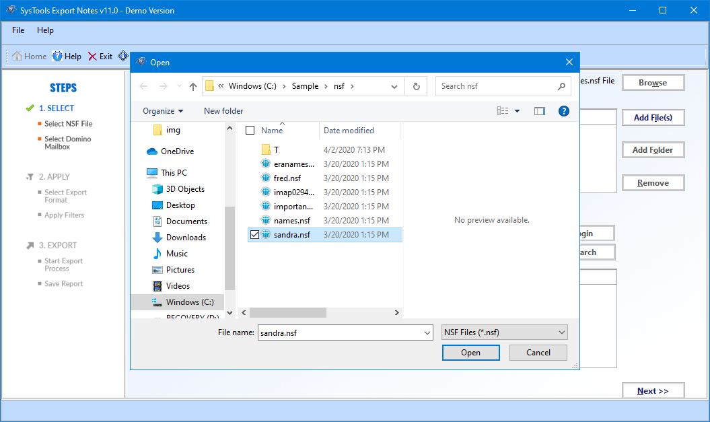Open the Help menu
The image size is (710, 422).
pos(45,30)
